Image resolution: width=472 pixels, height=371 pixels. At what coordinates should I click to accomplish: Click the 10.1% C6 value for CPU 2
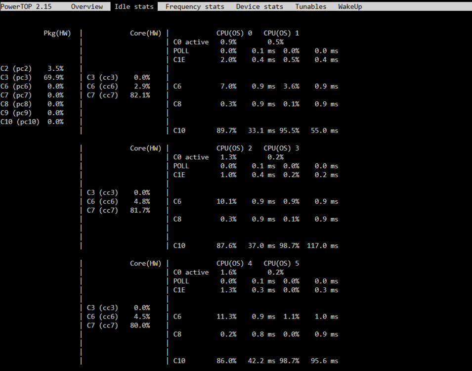tap(226, 202)
